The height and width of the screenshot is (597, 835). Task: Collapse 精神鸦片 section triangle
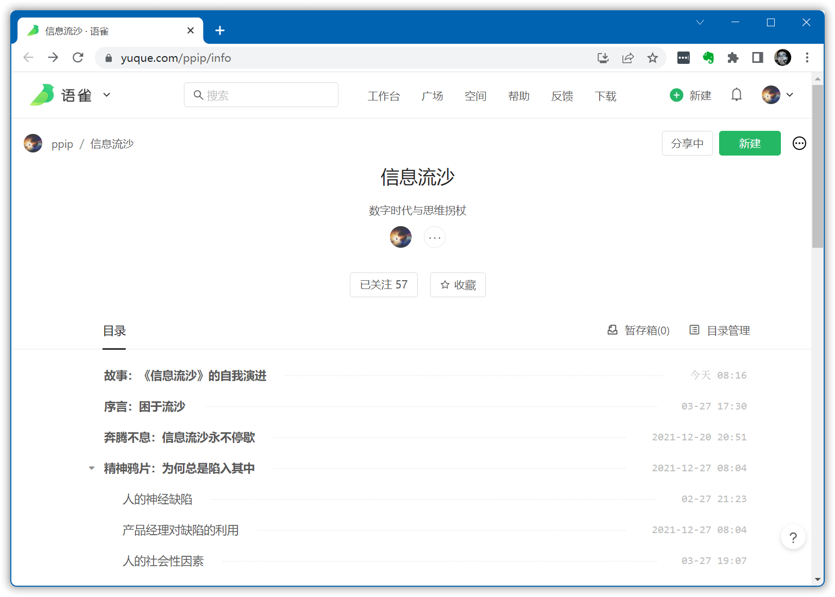point(91,468)
